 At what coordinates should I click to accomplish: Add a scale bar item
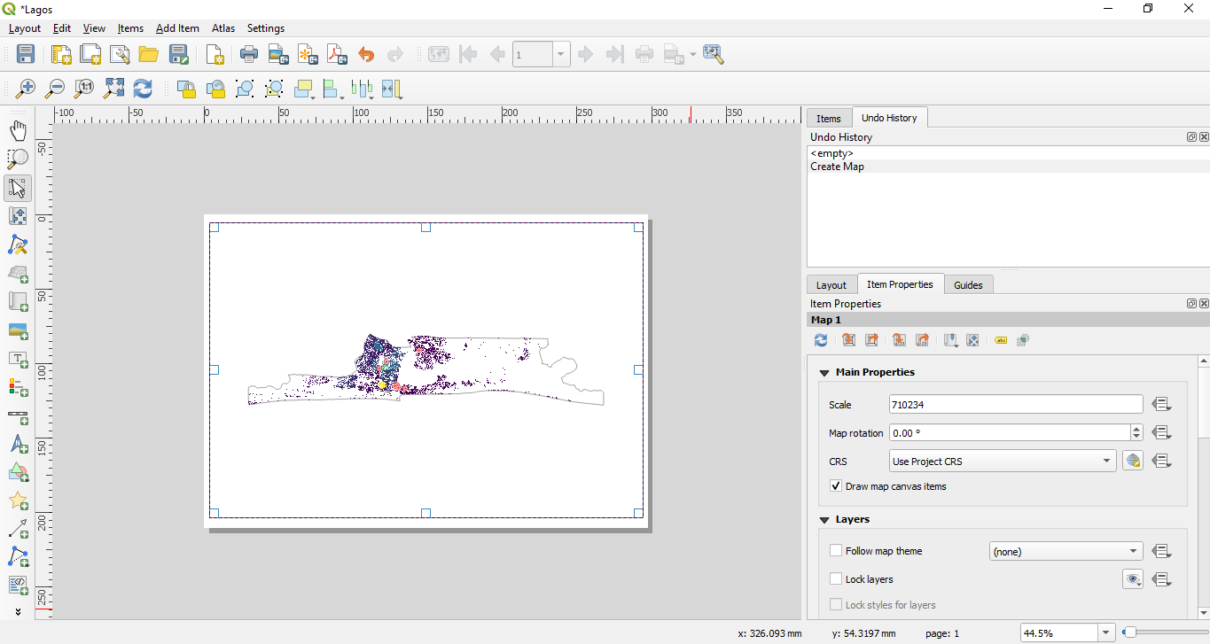(18, 416)
